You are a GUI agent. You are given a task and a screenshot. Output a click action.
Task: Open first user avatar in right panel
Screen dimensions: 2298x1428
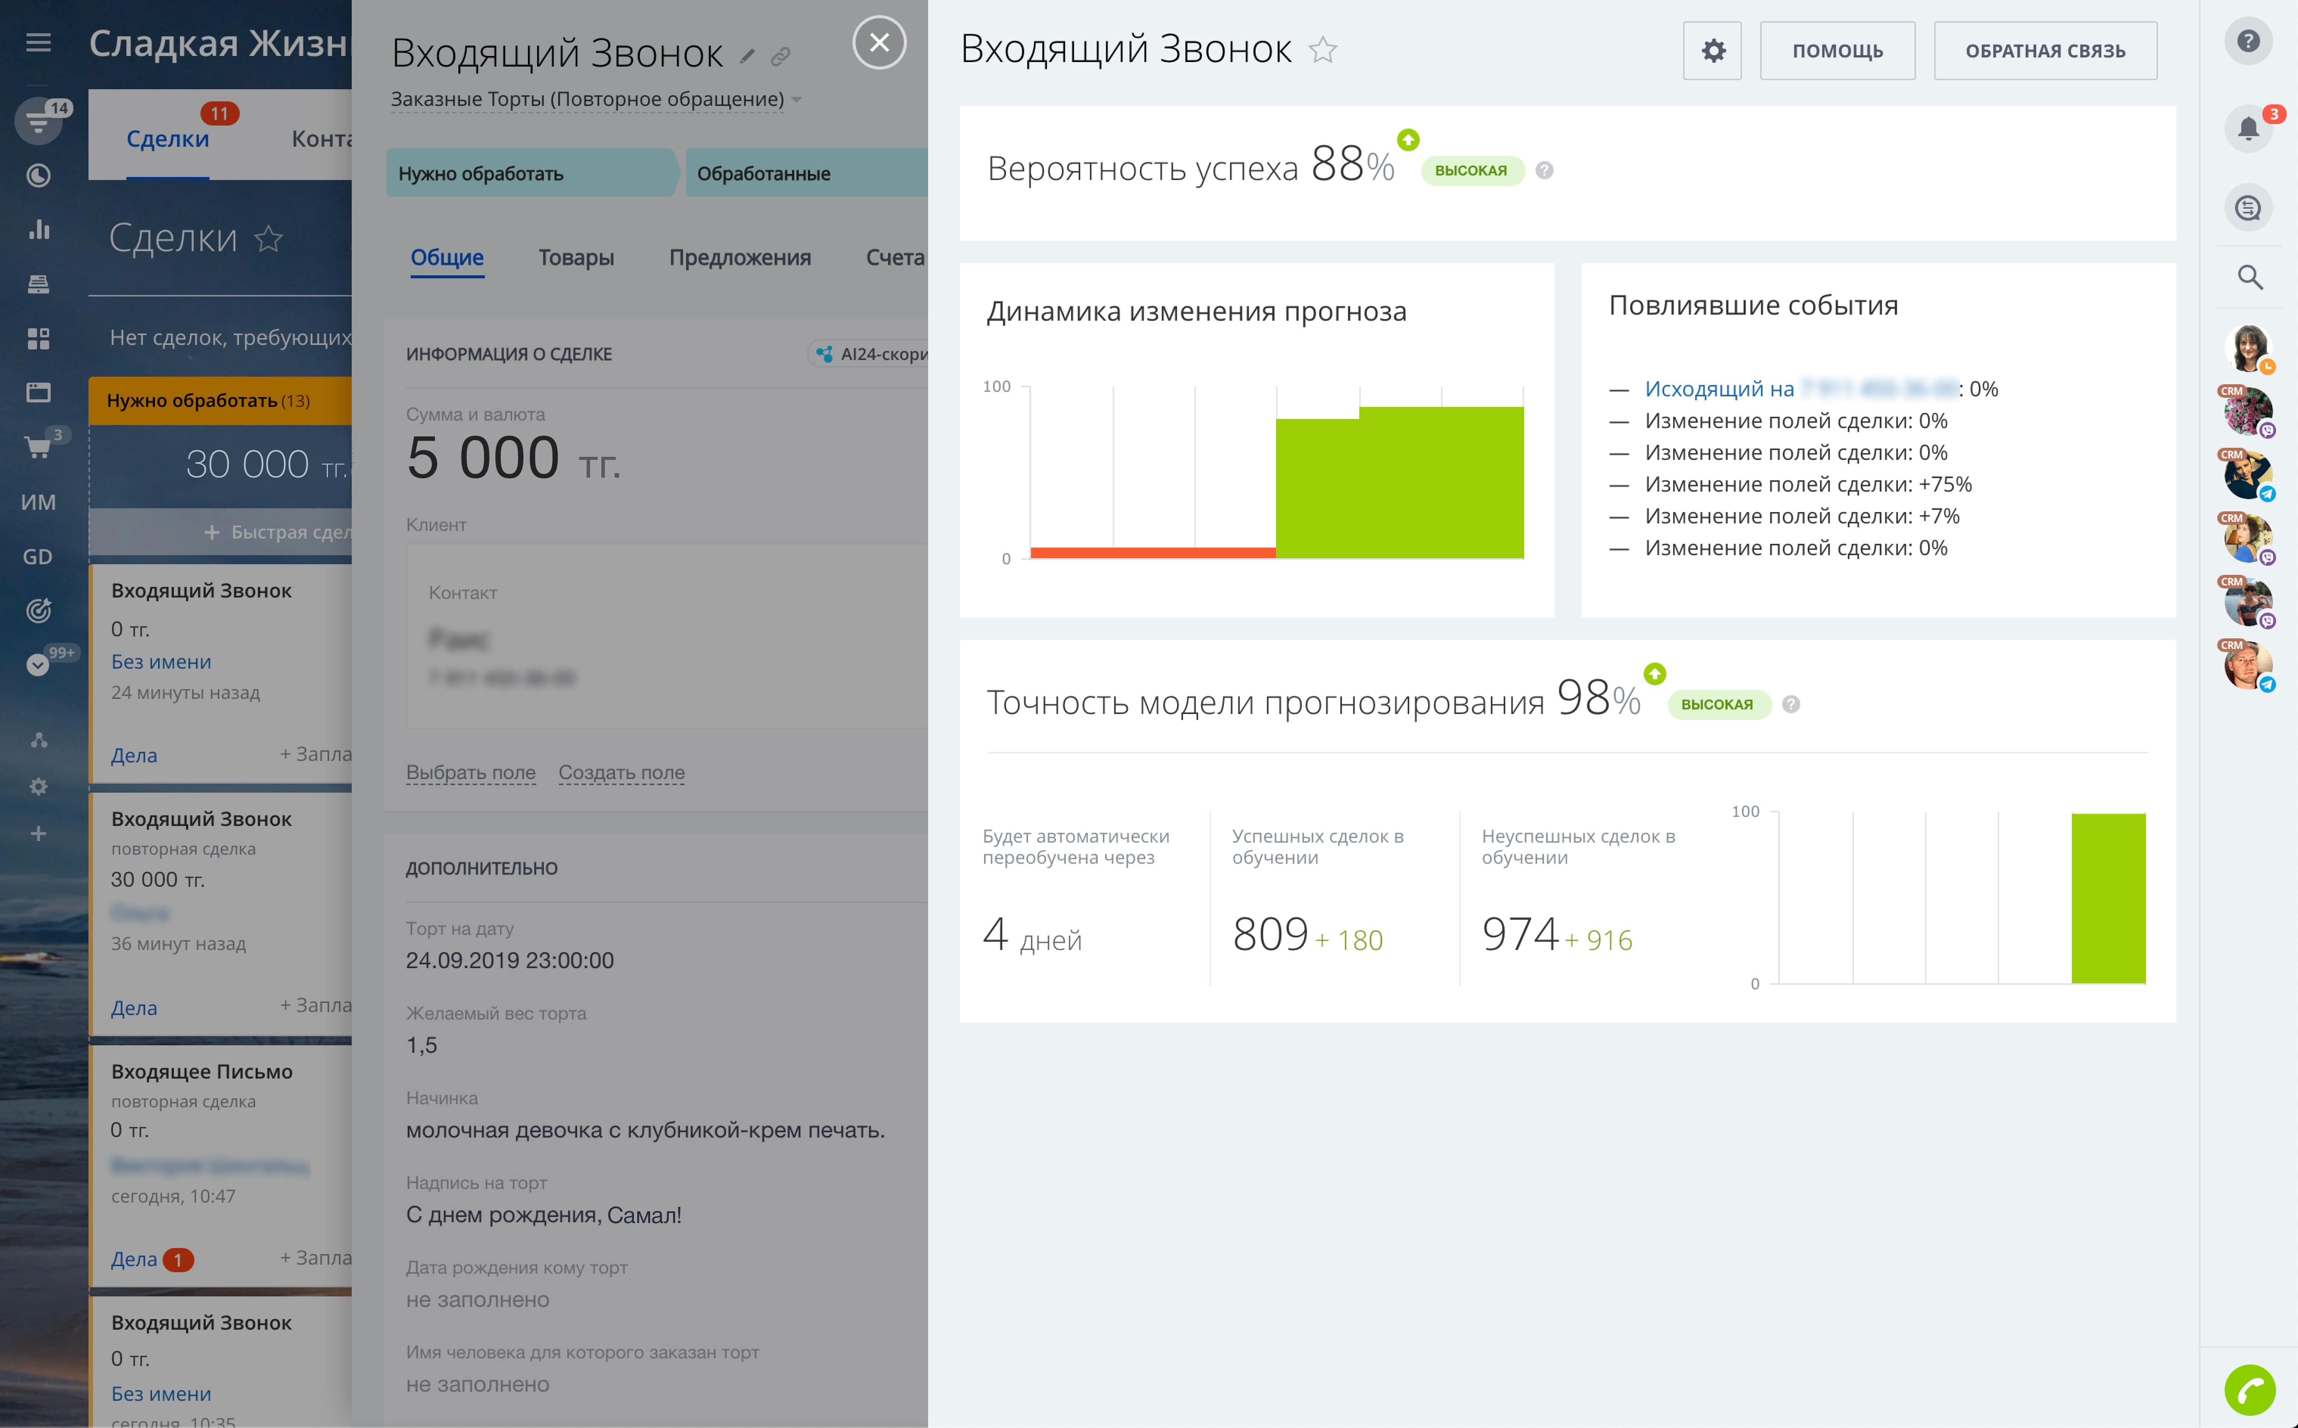[x=2248, y=349]
